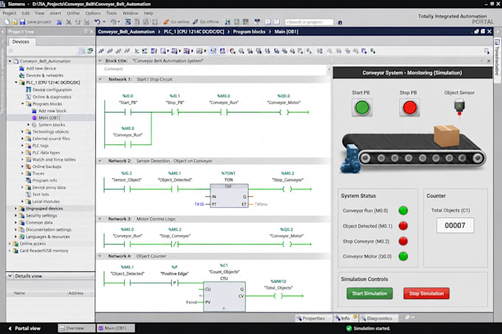
Task: Expand the Ungrouped devices node
Action: (x=16, y=209)
